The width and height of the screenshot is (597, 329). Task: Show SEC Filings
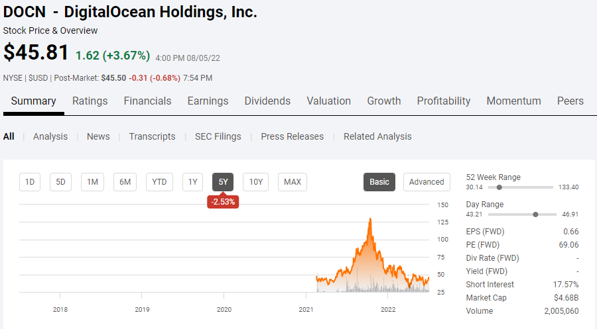pyautogui.click(x=218, y=136)
